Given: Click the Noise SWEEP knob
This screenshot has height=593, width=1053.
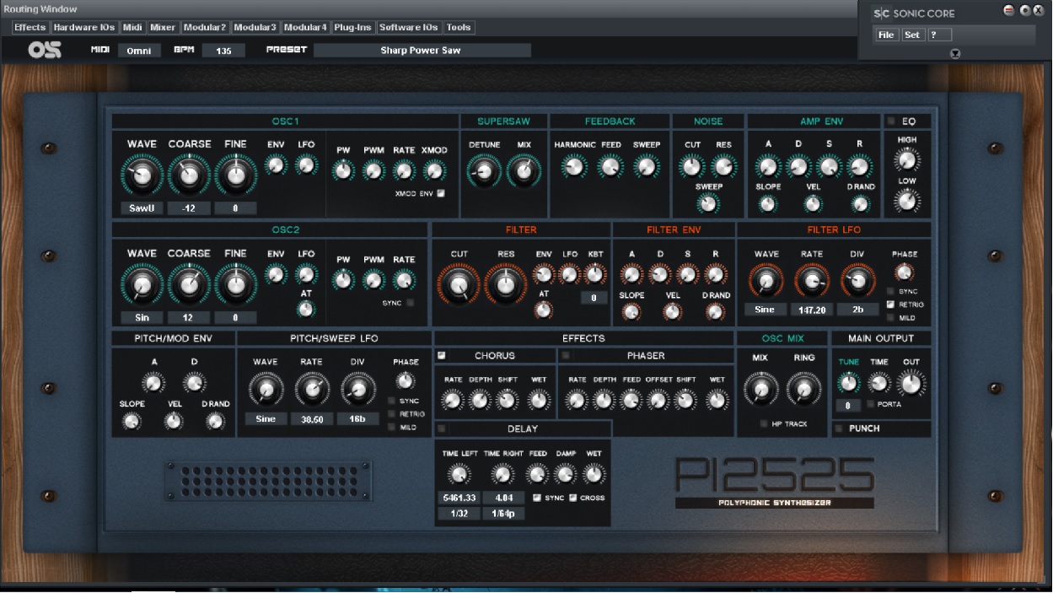Looking at the screenshot, I should (708, 202).
